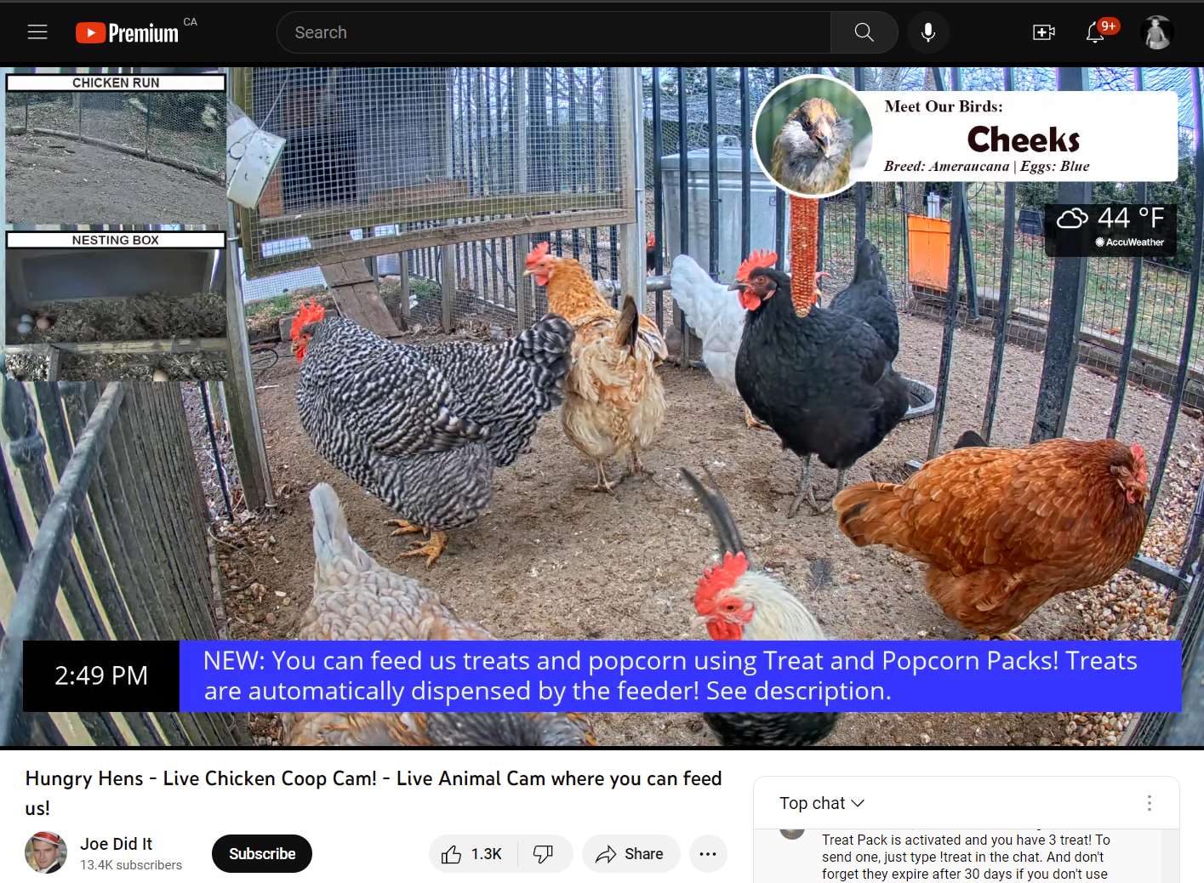
Task: Focus the Search input field
Action: click(x=554, y=32)
